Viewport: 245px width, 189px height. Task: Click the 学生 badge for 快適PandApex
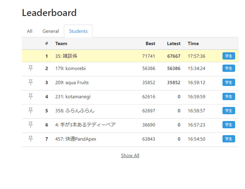click(x=229, y=139)
